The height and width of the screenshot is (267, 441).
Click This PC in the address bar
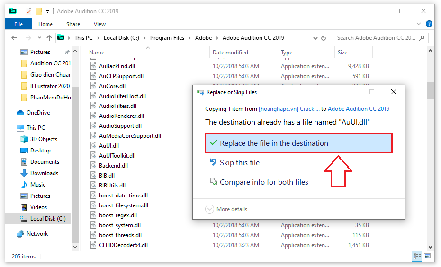tap(83, 38)
